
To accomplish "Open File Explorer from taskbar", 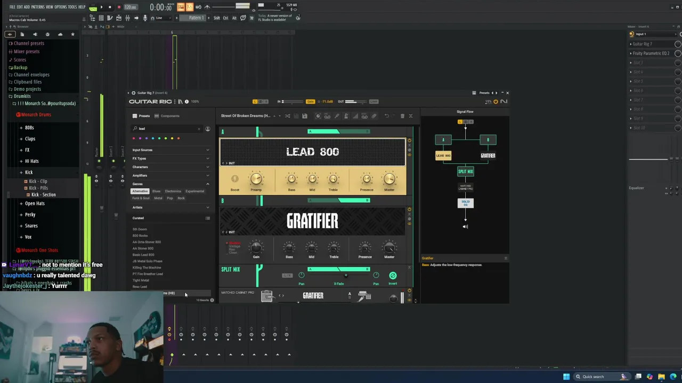I will [x=661, y=377].
